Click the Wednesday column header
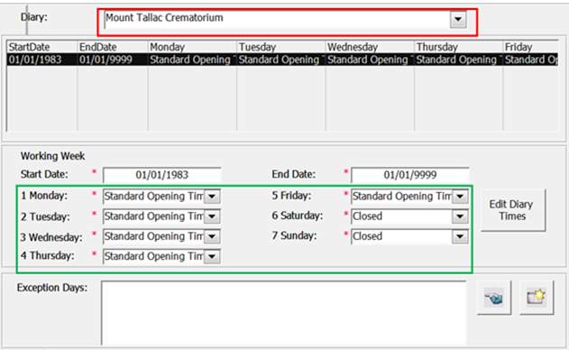 pos(370,47)
